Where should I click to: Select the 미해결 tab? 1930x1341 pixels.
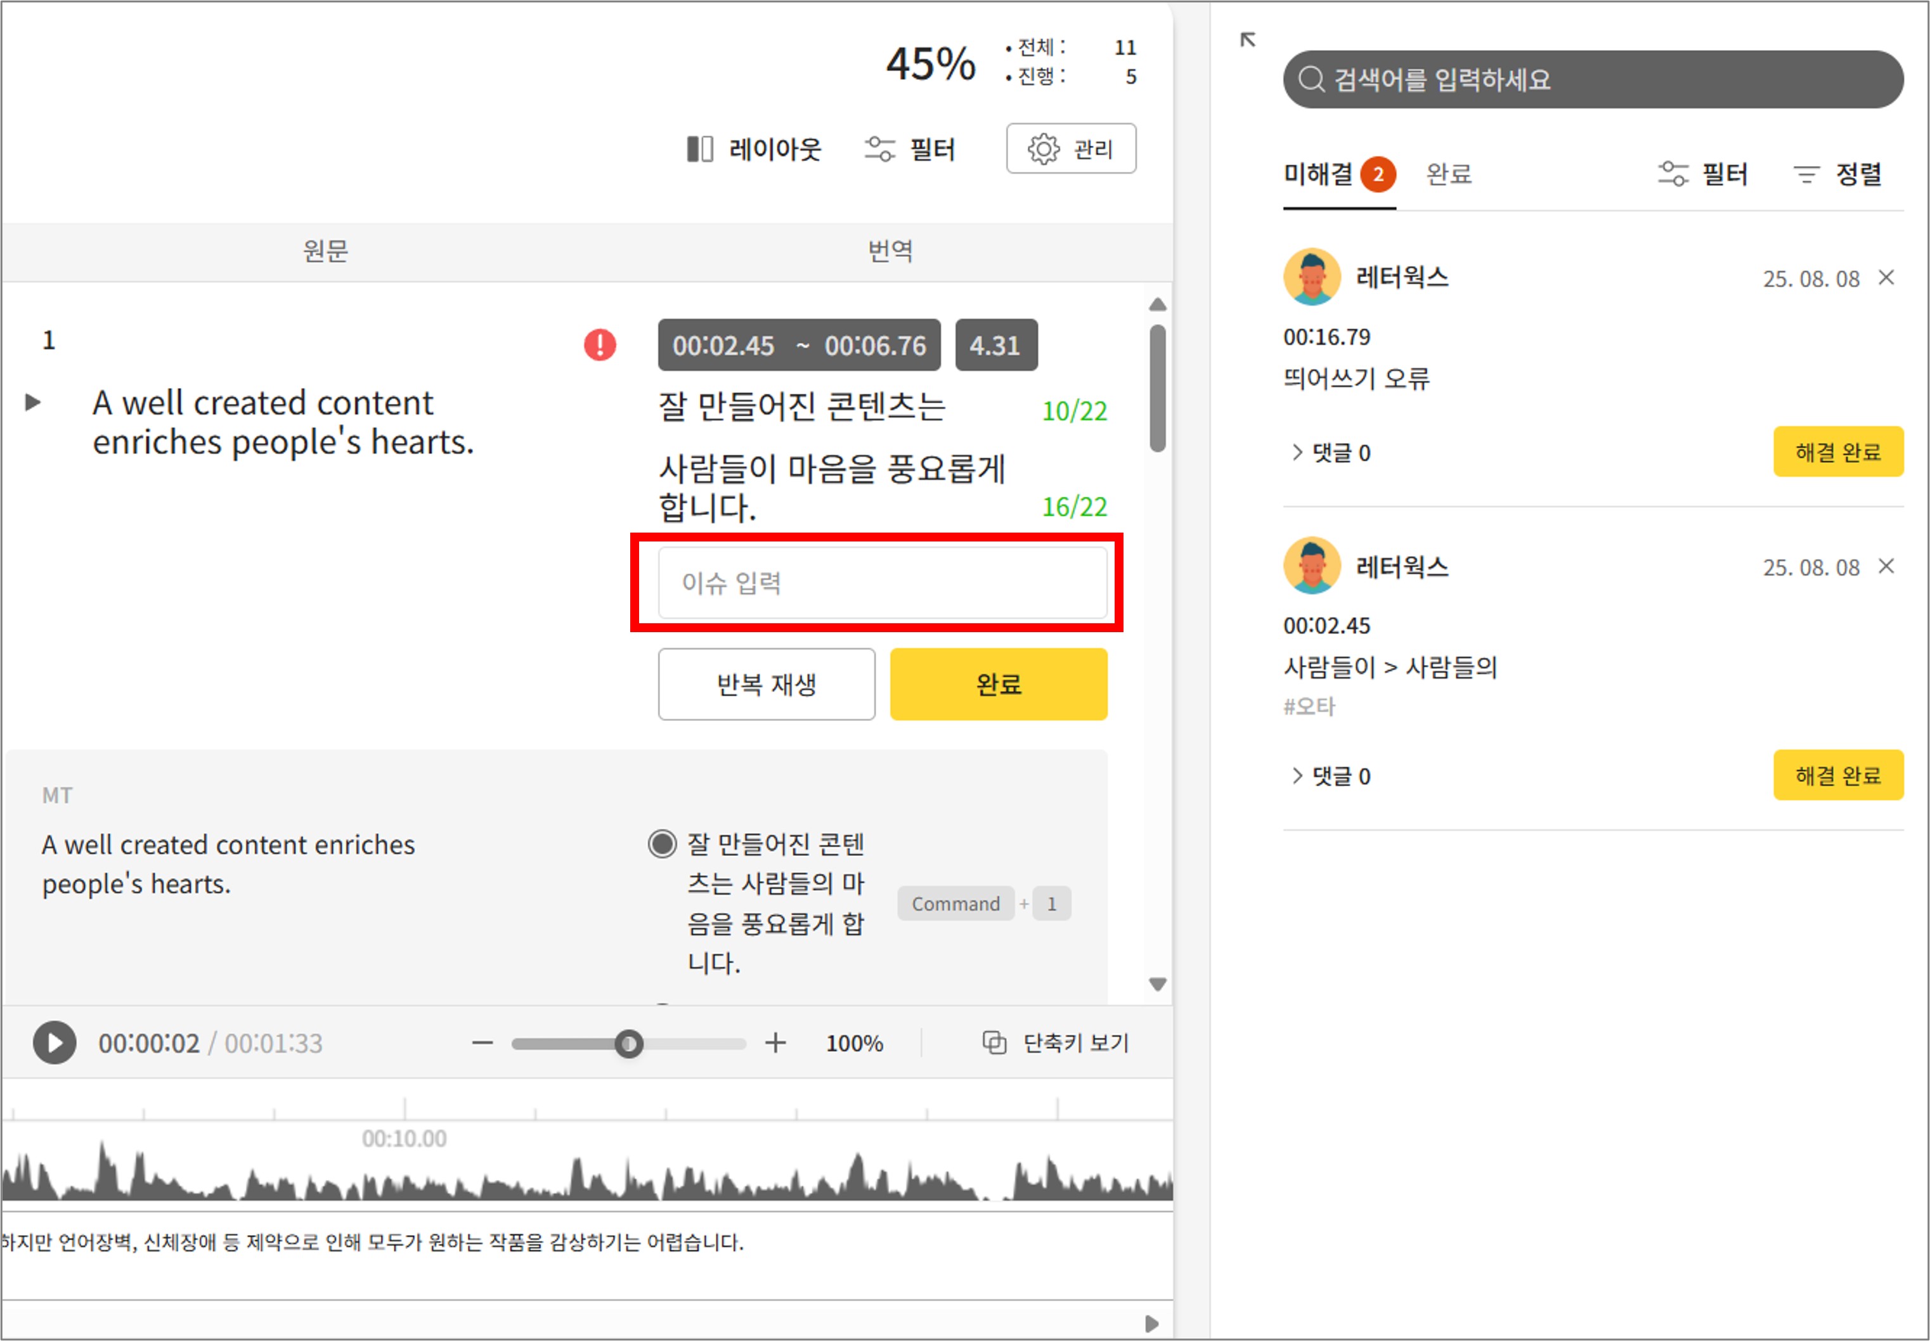pos(1318,174)
